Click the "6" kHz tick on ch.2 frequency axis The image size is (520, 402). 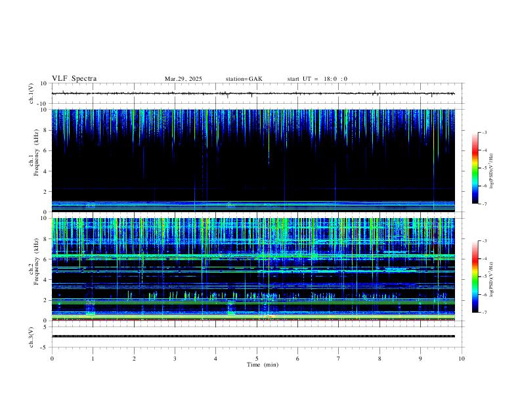(x=45, y=259)
